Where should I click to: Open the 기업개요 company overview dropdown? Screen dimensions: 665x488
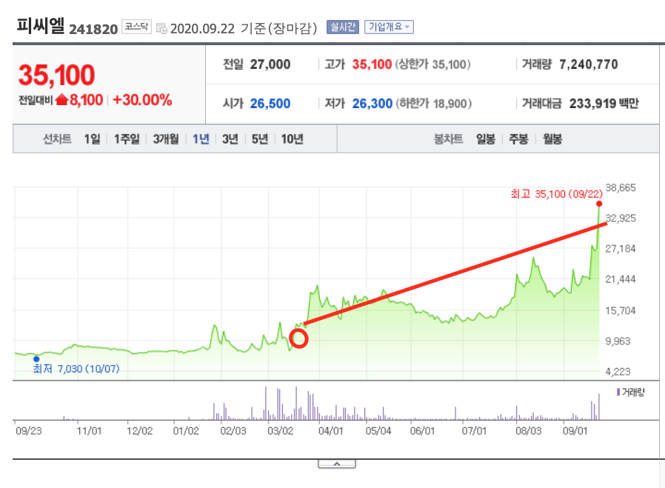[x=389, y=27]
